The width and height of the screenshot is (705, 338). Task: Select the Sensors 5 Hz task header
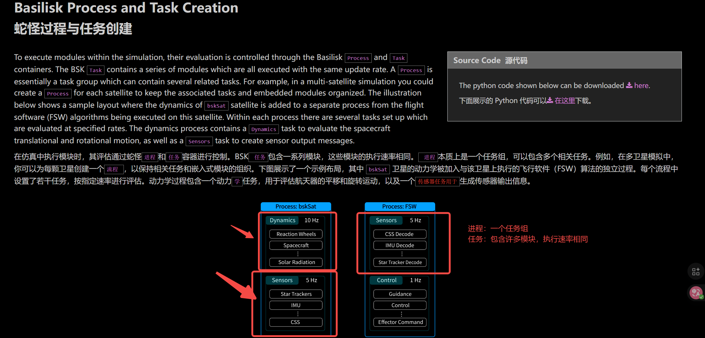tap(282, 280)
